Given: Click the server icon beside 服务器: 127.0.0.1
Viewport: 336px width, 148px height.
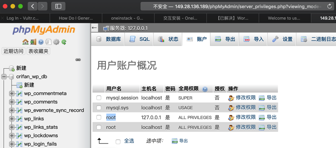Looking at the screenshot, I should point(106,28).
